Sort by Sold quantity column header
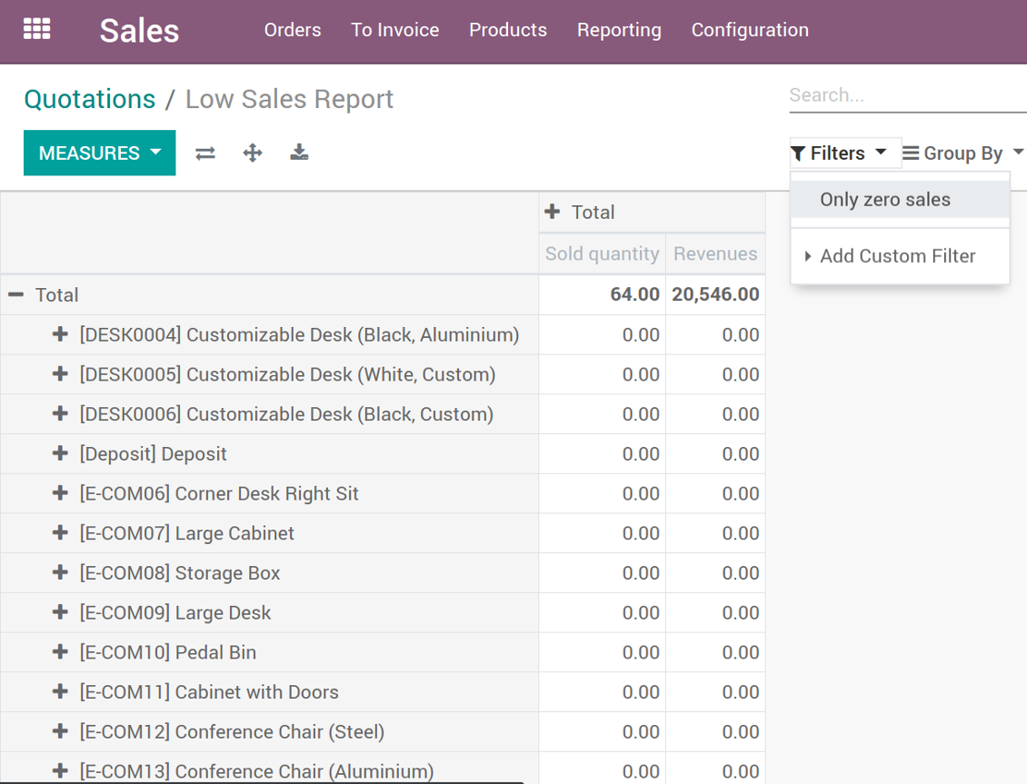The width and height of the screenshot is (1027, 784). tap(602, 254)
